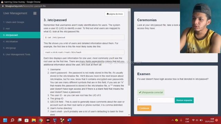Open Task View on the taskbar
Screen dimensions: 221x124
pos(20,120)
